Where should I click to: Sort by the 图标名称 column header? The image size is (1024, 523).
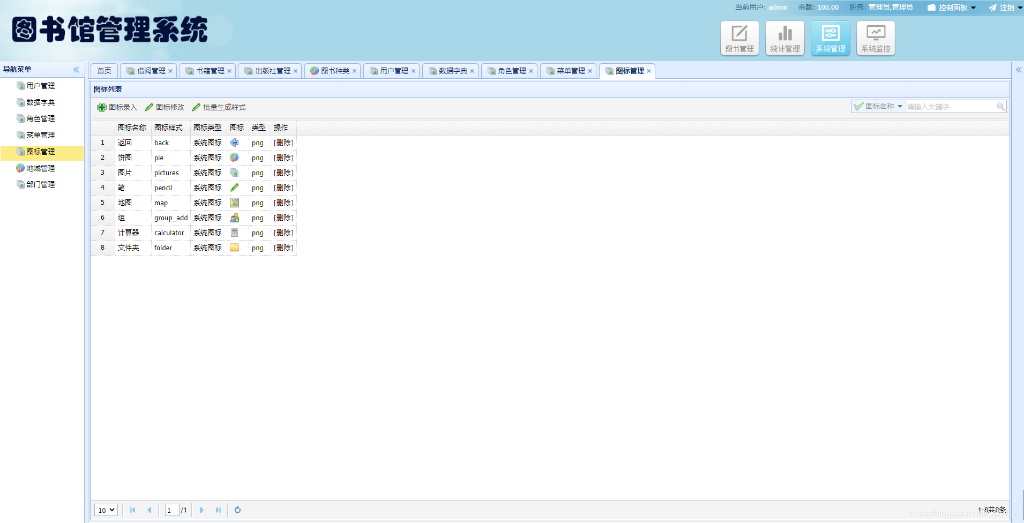(133, 128)
